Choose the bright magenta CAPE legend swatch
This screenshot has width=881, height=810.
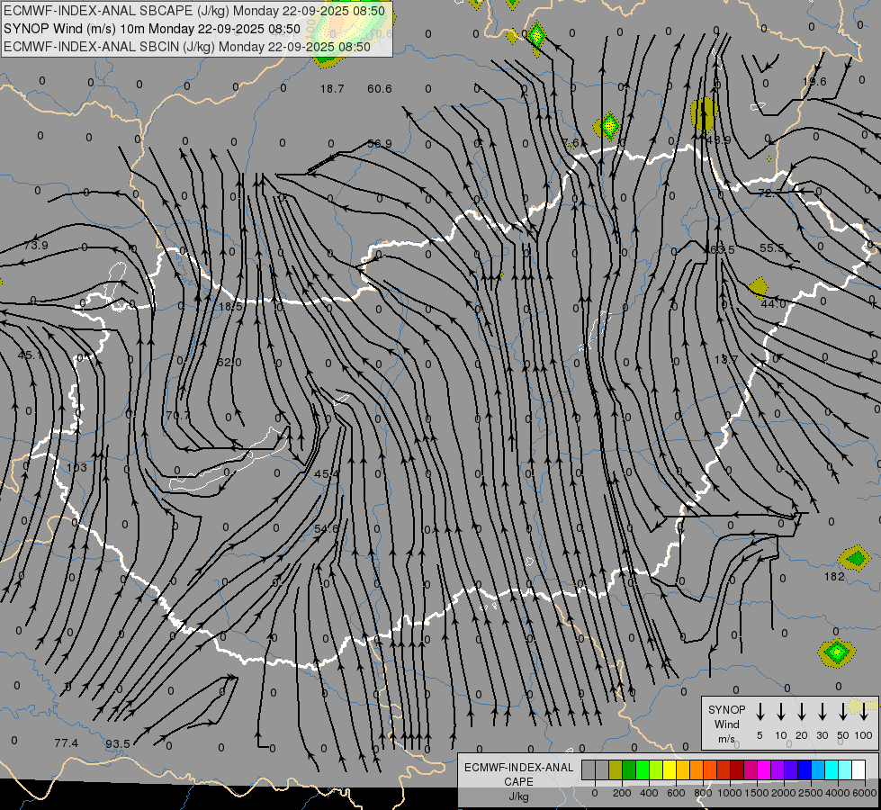[764, 770]
